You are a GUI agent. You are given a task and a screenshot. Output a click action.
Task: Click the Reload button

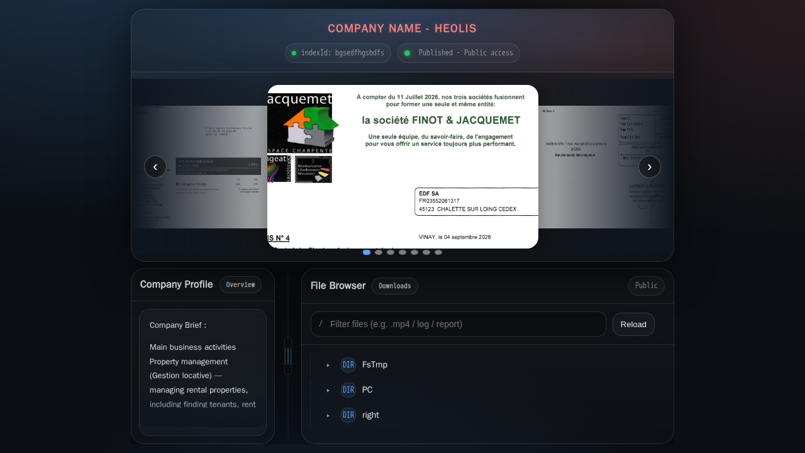click(633, 325)
